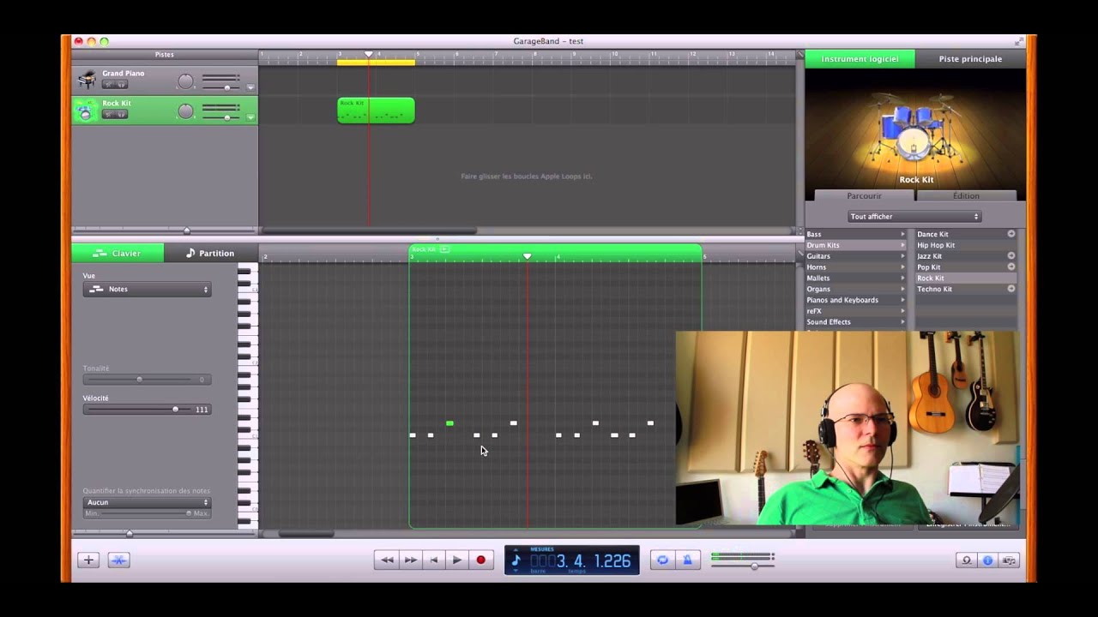Select the Sound Effects category
Image resolution: width=1098 pixels, height=617 pixels.
point(855,322)
